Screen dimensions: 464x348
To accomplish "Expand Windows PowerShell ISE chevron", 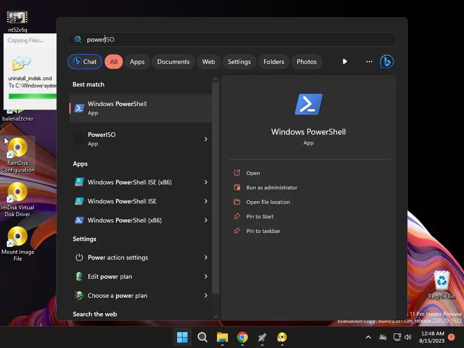I will pyautogui.click(x=206, y=201).
